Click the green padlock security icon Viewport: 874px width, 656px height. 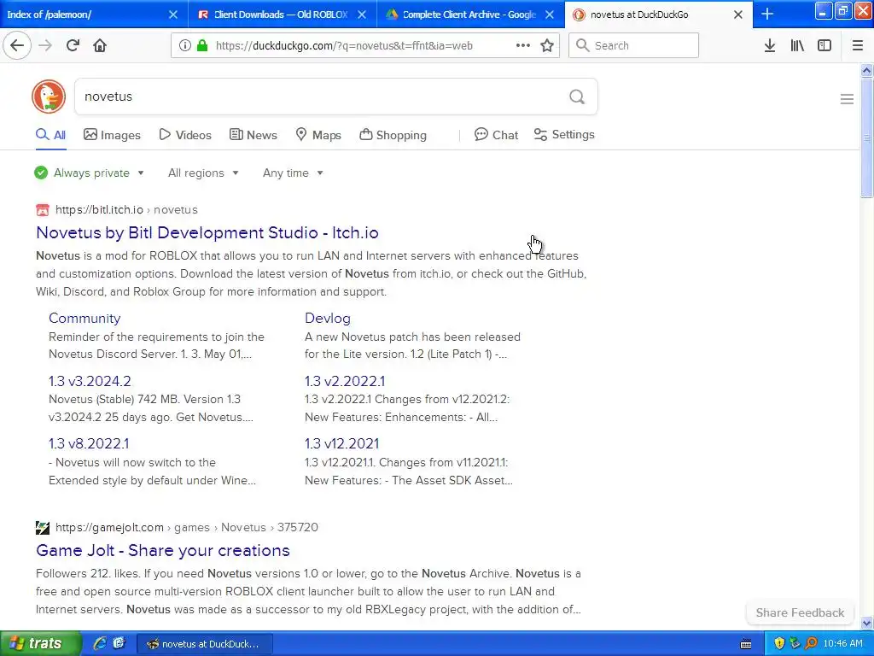[x=202, y=46]
